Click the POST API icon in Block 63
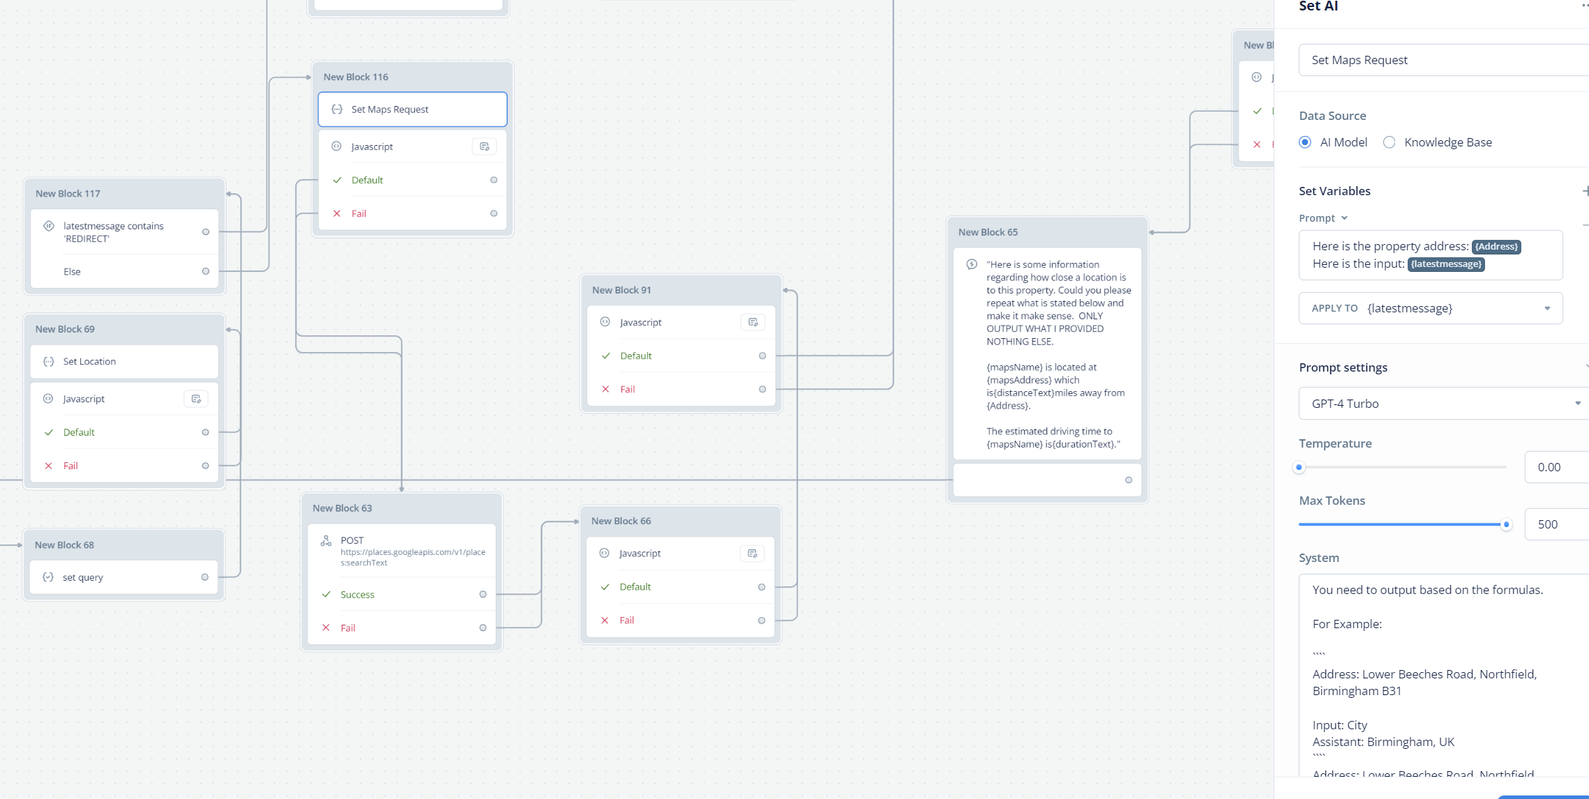The height and width of the screenshot is (799, 1589). tap(326, 540)
